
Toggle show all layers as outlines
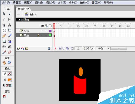click(50, 26)
